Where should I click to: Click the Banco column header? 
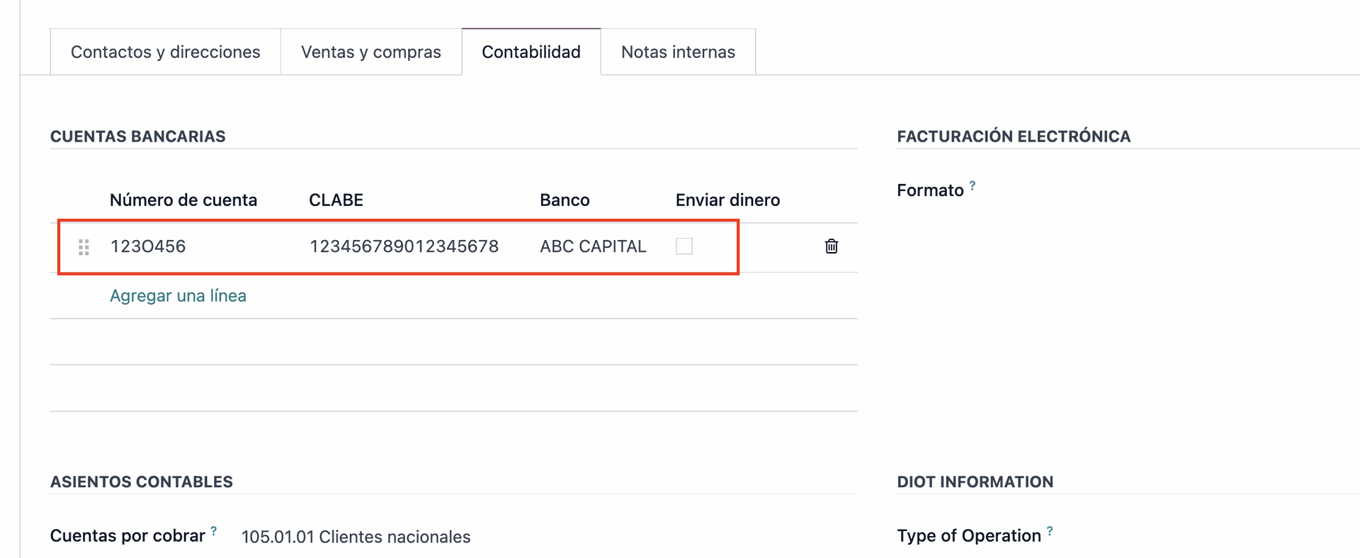(x=565, y=200)
